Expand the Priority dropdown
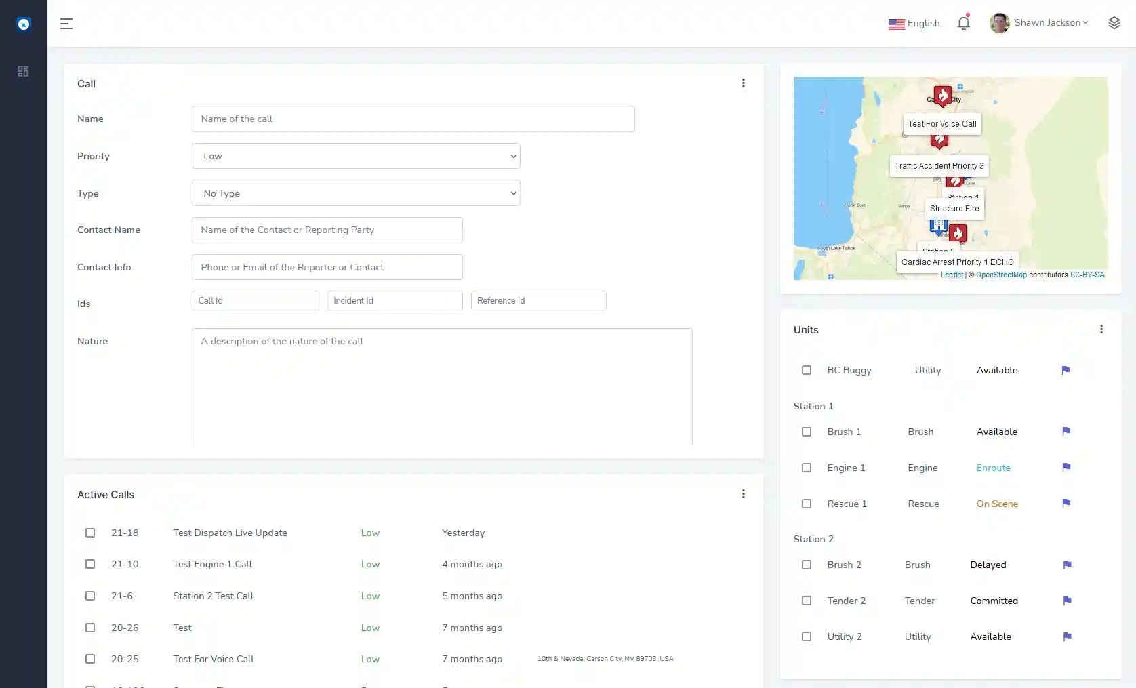The width and height of the screenshot is (1136, 688). [x=356, y=156]
